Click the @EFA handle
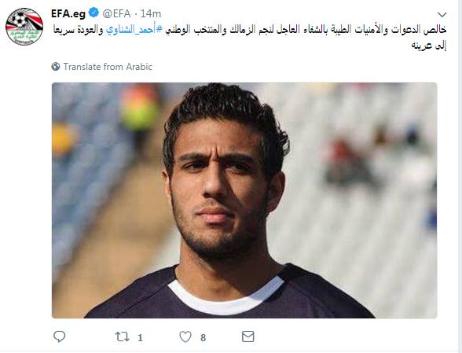The height and width of the screenshot is (353, 462). coord(116,13)
